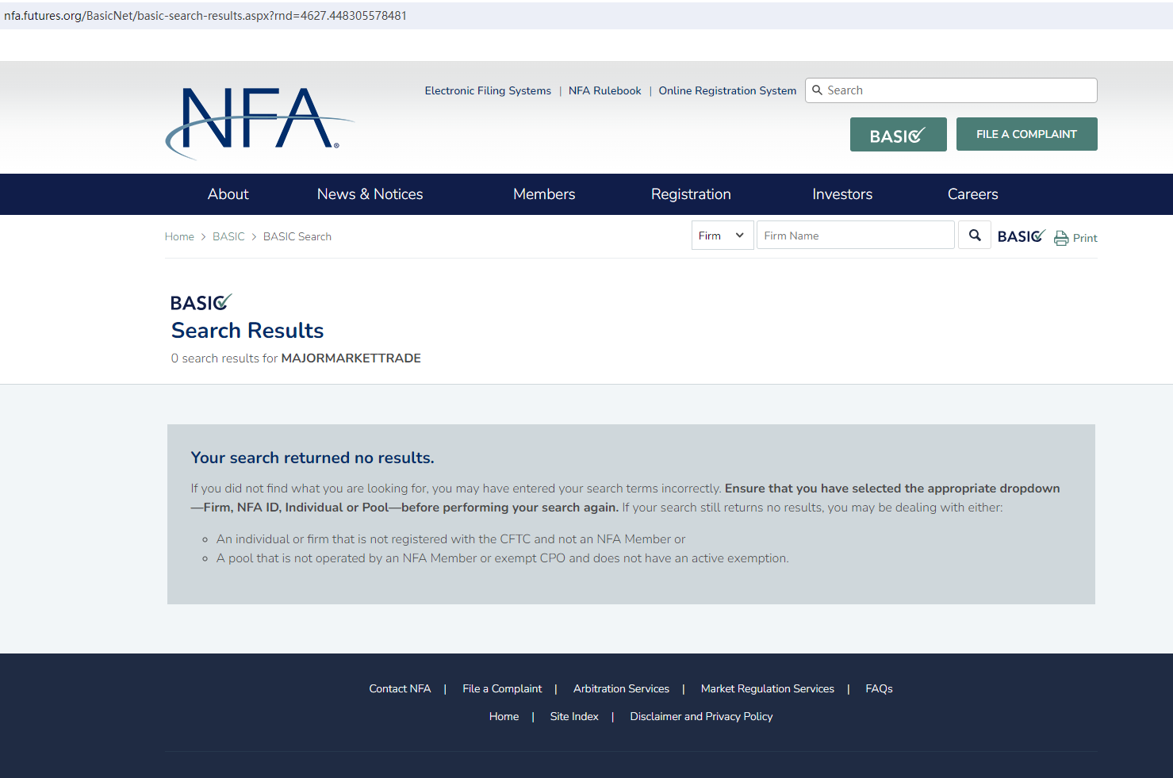Viewport: 1173px width, 778px height.
Task: Open Arbitration Services footer link
Action: pos(621,689)
